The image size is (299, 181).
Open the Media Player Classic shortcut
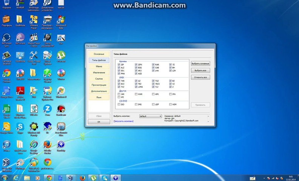pos(34,40)
